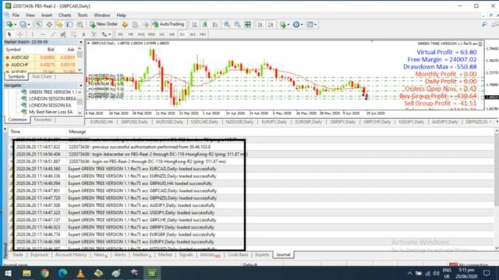Select the bar chart type icon
Screen dimensions: 499x280
point(194,24)
